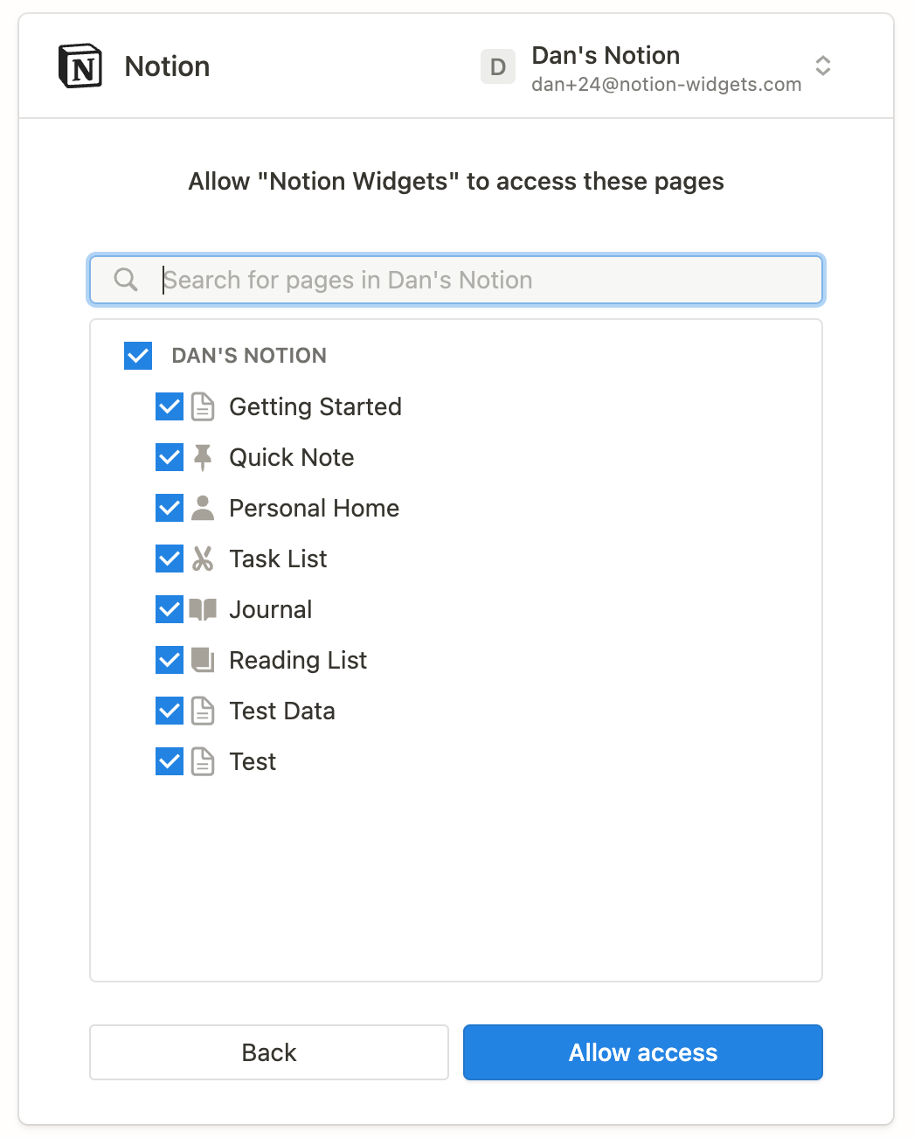The image size is (914, 1138).
Task: Click the page icon next to Test Data
Action: (202, 711)
